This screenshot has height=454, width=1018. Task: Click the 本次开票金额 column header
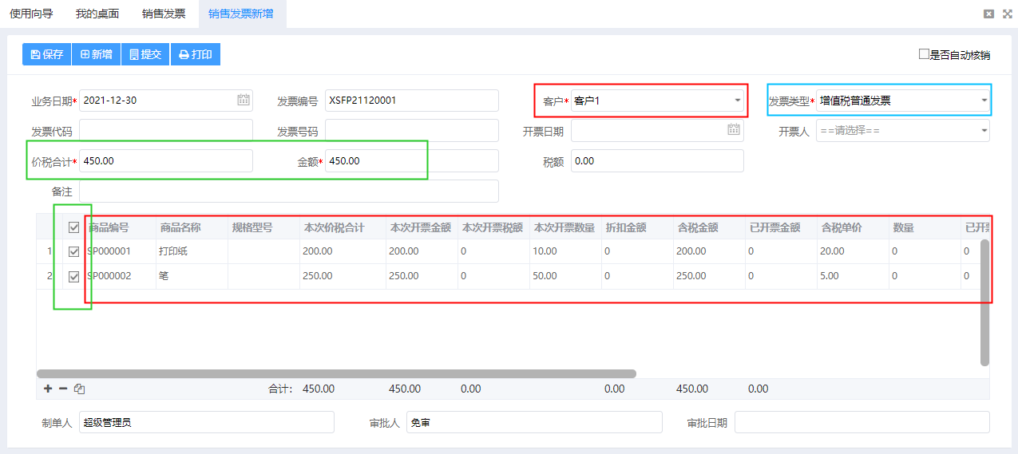click(x=422, y=227)
